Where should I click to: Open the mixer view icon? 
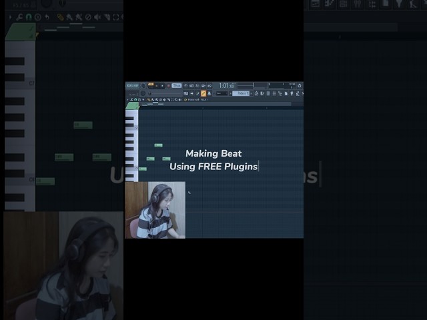(x=274, y=93)
